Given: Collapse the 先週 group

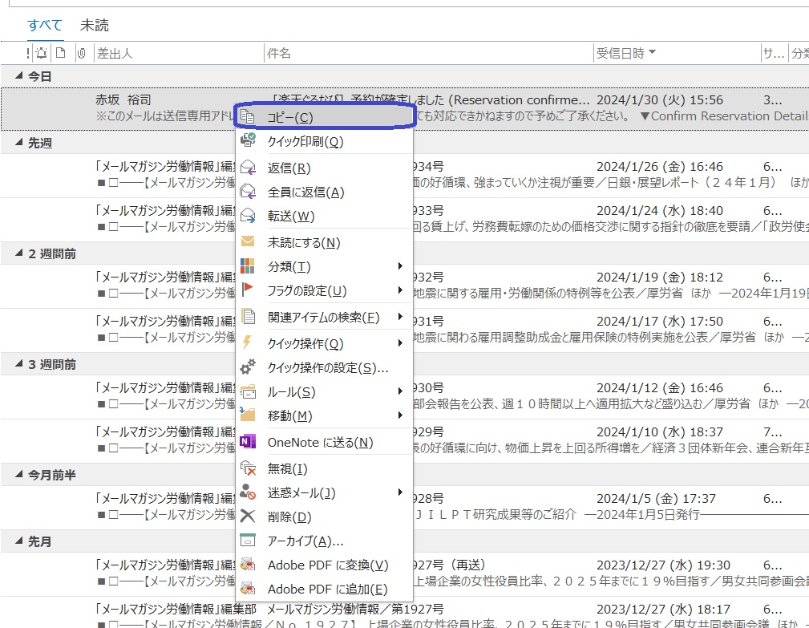Looking at the screenshot, I should pyautogui.click(x=18, y=143).
